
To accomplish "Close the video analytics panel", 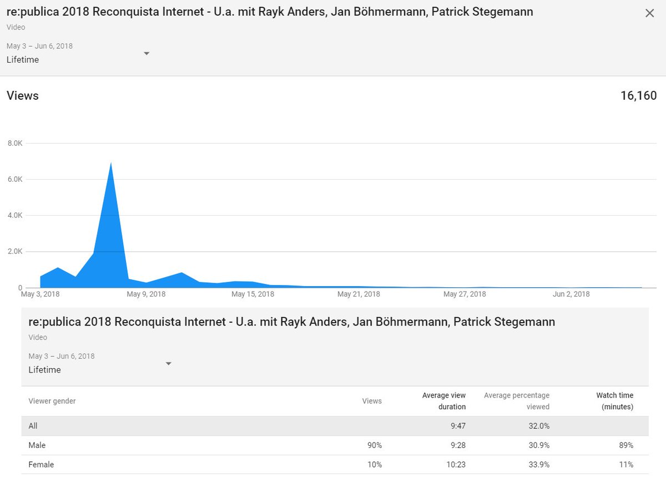I will (x=649, y=13).
